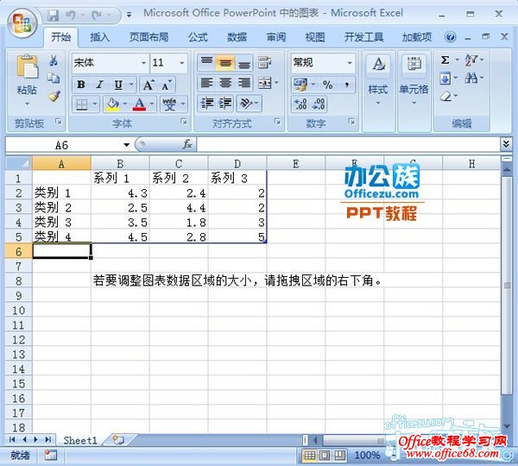The image size is (518, 466).
Task: Click the Paste button in clipboard group
Action: pos(27,76)
